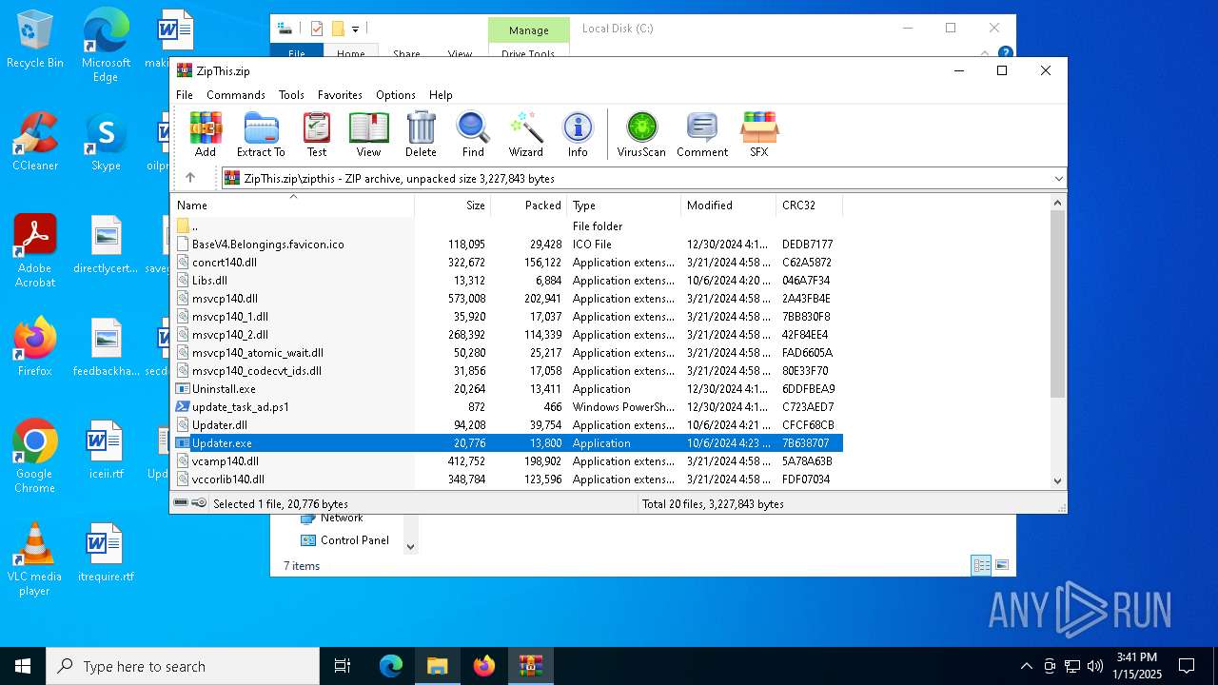Open the Home tab in File Explorer
The image size is (1218, 685).
(x=350, y=54)
